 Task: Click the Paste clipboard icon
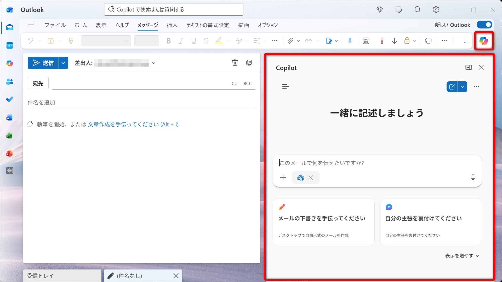click(51, 41)
